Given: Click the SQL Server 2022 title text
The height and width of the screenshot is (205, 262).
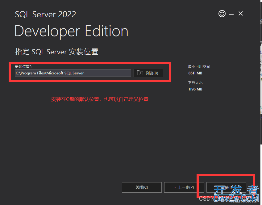Looking at the screenshot, I should [45, 15].
